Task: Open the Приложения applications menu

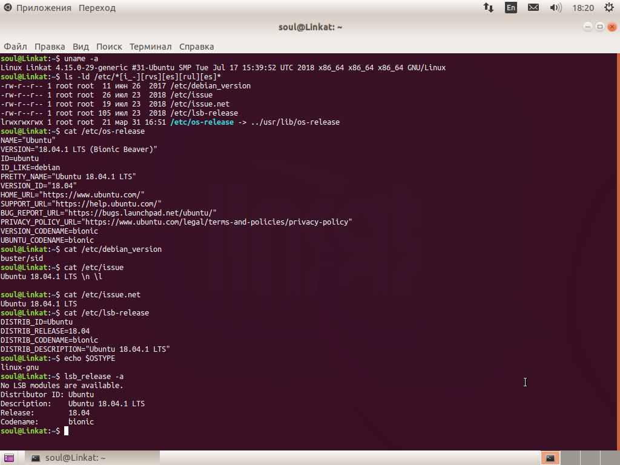Action: click(44, 8)
